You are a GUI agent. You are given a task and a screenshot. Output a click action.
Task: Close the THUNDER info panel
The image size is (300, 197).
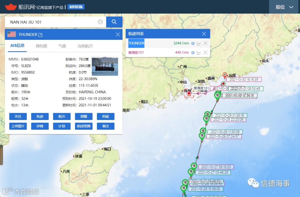click(x=118, y=35)
